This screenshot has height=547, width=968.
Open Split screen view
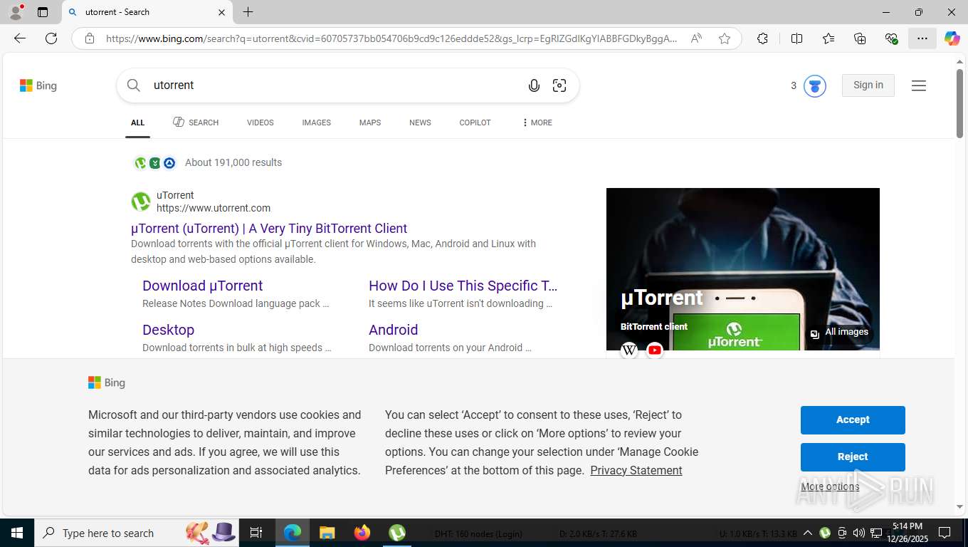796,38
